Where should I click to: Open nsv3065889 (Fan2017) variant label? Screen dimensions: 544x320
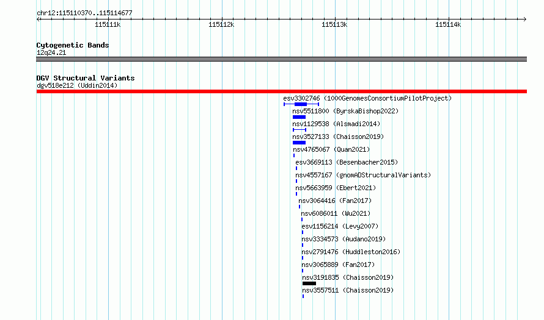[x=338, y=265]
